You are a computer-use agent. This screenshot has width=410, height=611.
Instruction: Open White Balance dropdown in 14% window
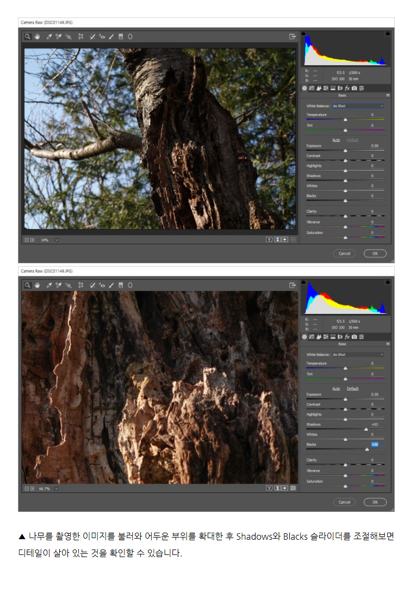click(x=358, y=106)
